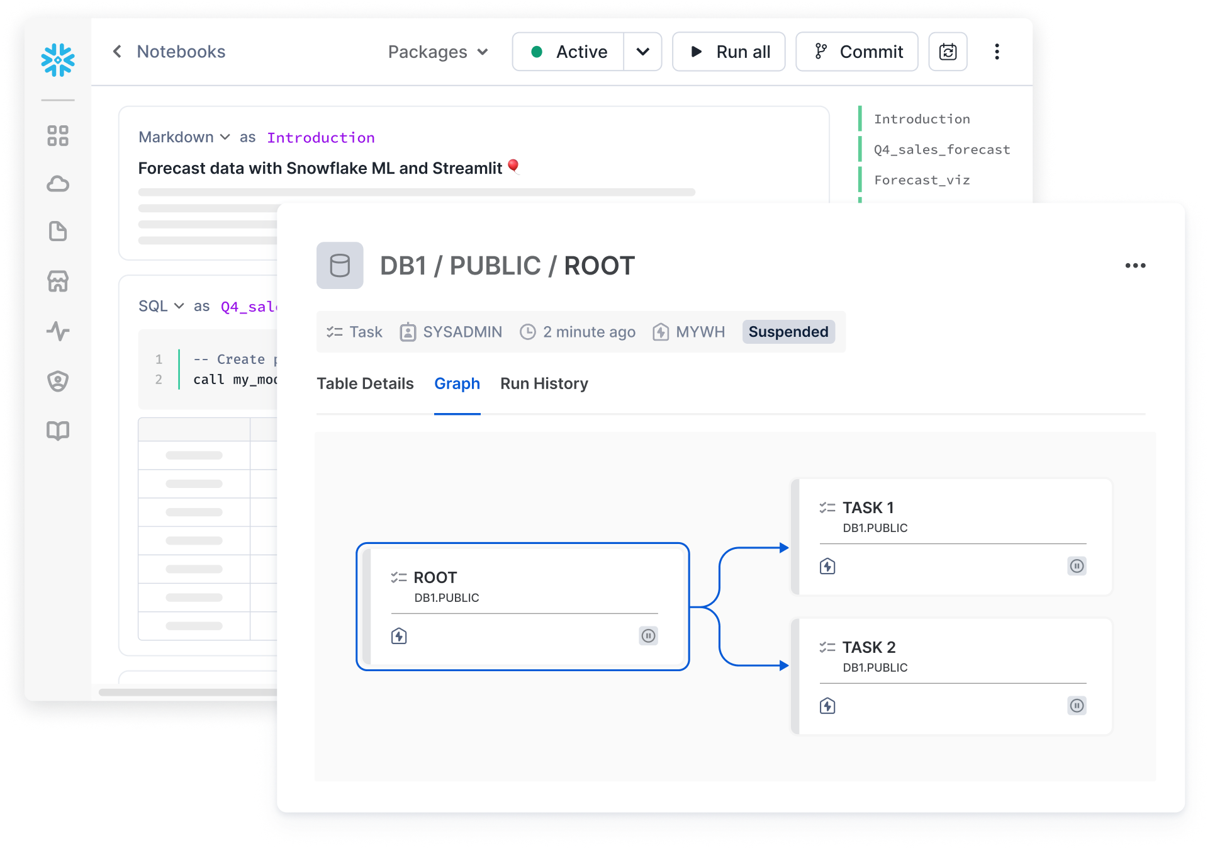The image size is (1210, 850).
Task: Switch to the Table Details tab
Action: point(365,383)
